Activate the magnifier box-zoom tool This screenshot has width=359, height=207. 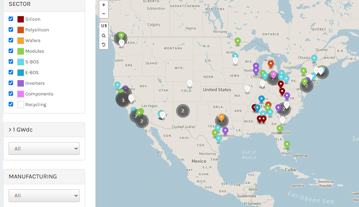pos(104,35)
